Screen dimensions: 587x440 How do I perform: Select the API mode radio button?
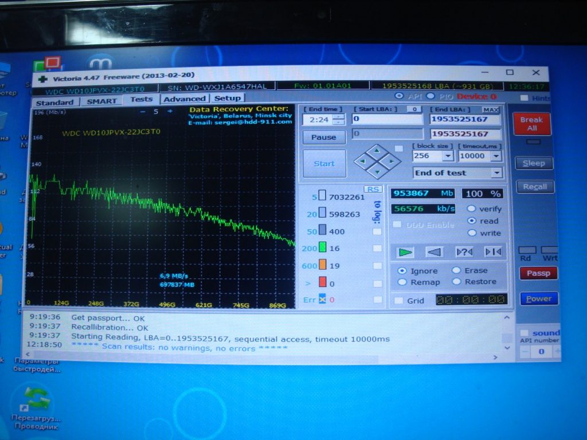coord(399,96)
